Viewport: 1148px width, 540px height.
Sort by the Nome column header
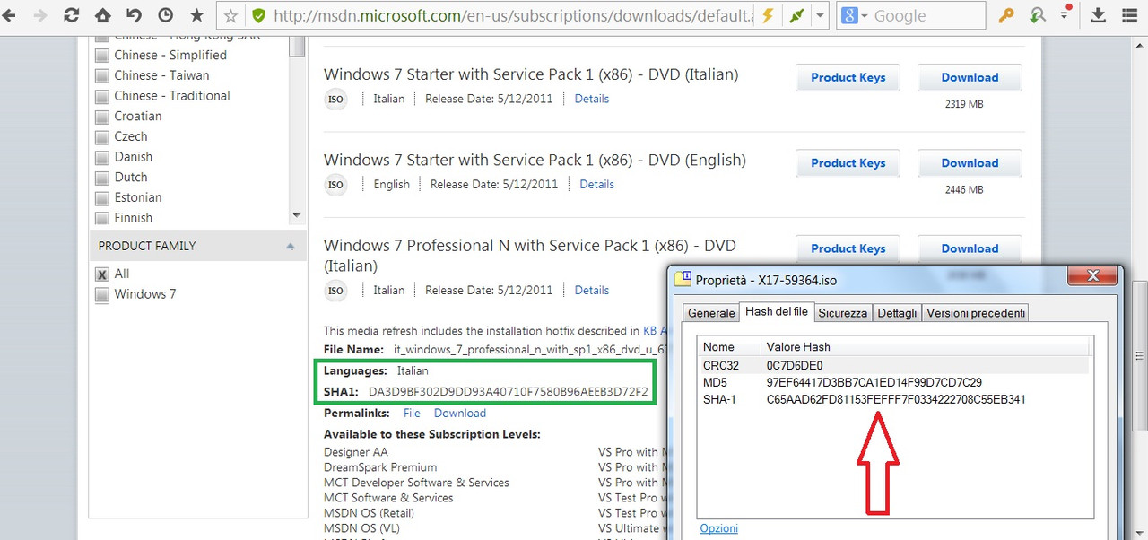(729, 346)
